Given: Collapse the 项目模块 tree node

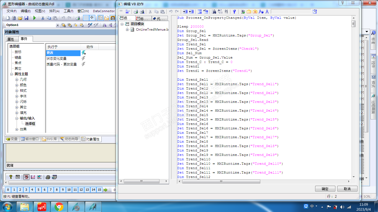Looking at the screenshot, I should point(122,24).
